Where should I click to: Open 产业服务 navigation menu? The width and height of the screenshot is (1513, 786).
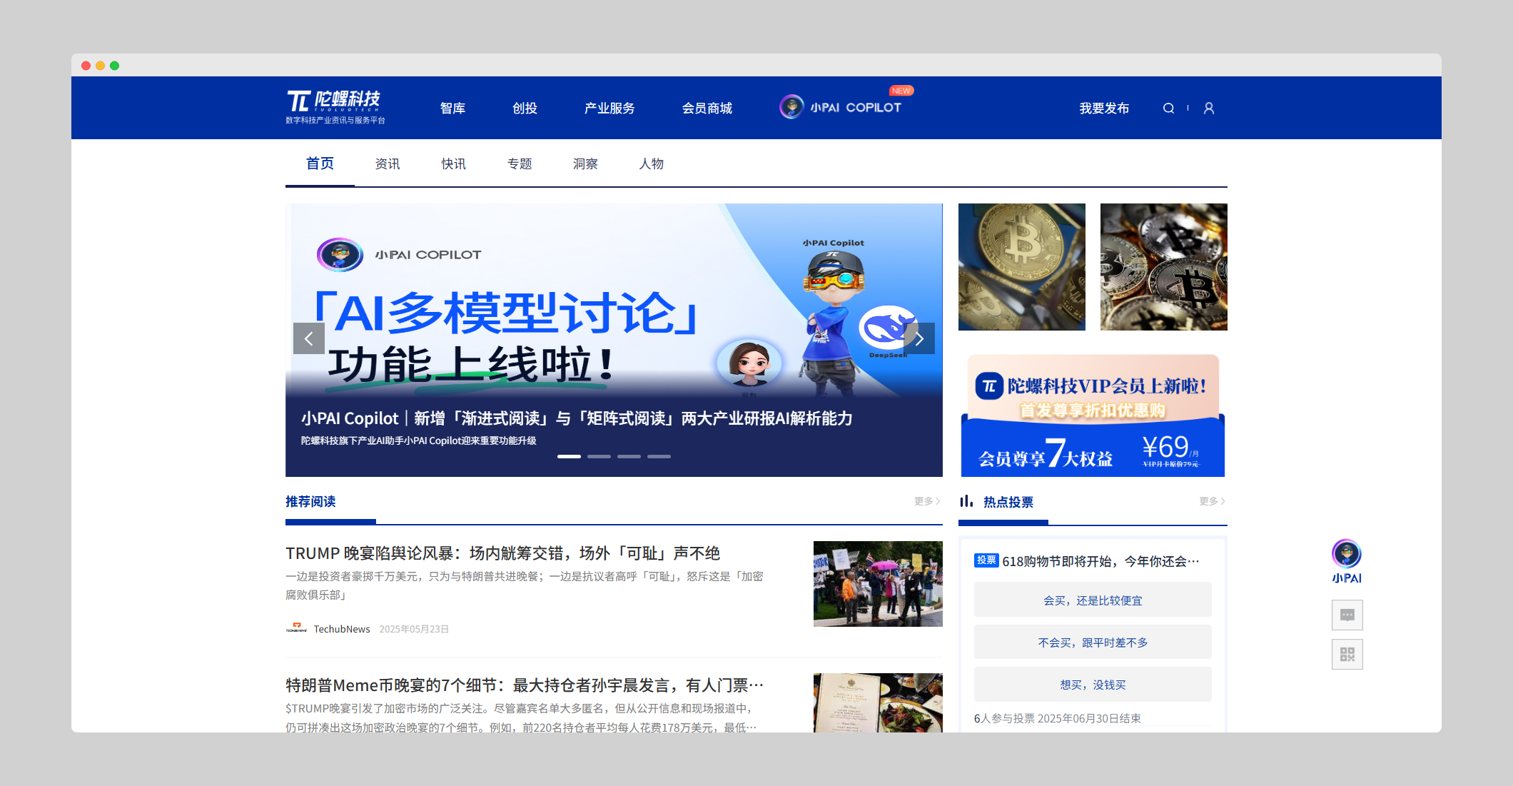(x=609, y=109)
